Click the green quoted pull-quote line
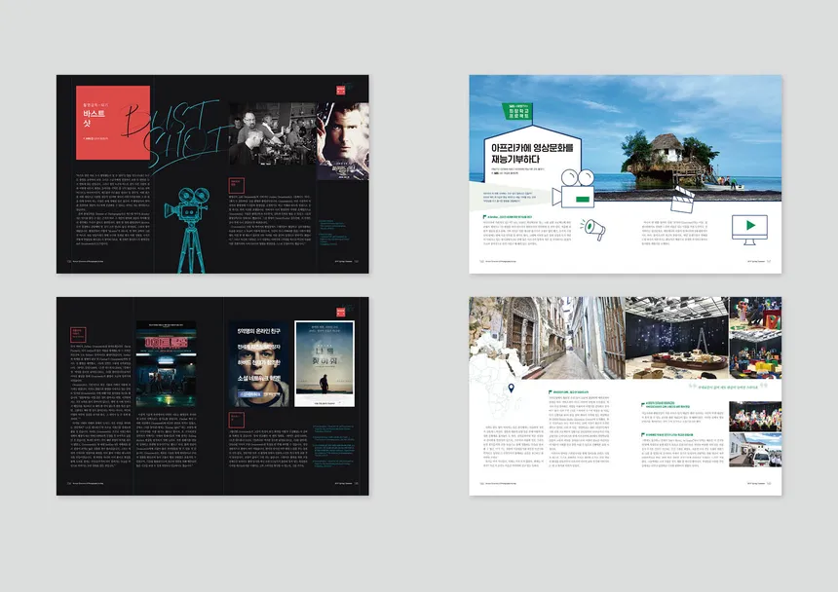 [728, 386]
